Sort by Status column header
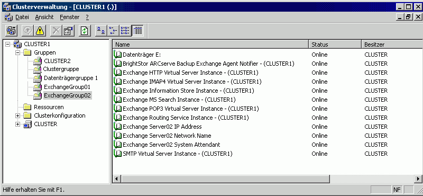The height and width of the screenshot is (196, 423). [335, 44]
